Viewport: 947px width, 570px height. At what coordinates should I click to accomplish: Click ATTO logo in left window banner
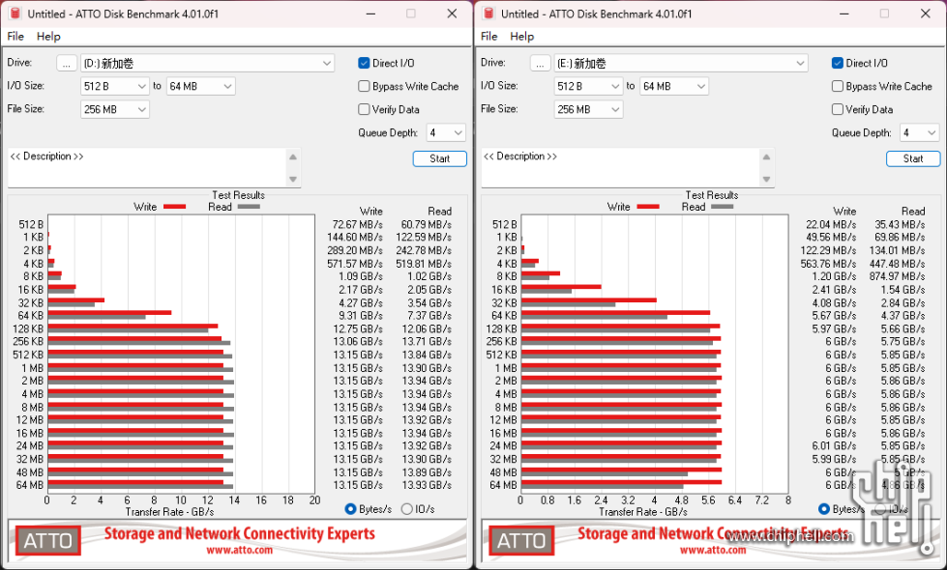pos(47,540)
